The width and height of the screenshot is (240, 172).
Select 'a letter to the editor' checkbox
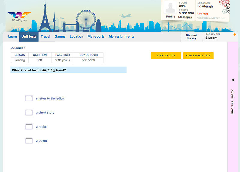coord(29,98)
